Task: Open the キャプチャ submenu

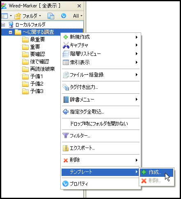Action: coord(101,45)
